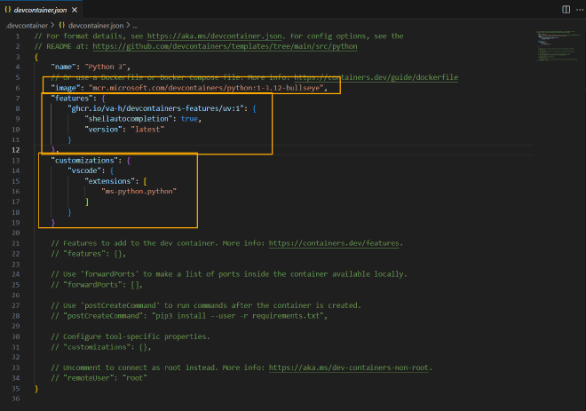Click the ghcr.io devcontainers-features/uv:1 key
The width and height of the screenshot is (586, 411).
pyautogui.click(x=156, y=108)
